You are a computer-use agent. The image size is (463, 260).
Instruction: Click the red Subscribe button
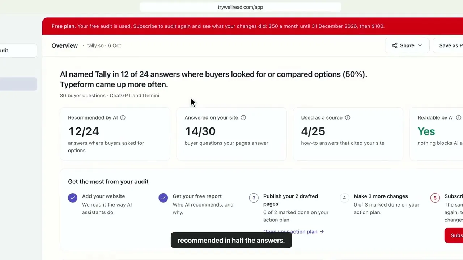(x=454, y=235)
